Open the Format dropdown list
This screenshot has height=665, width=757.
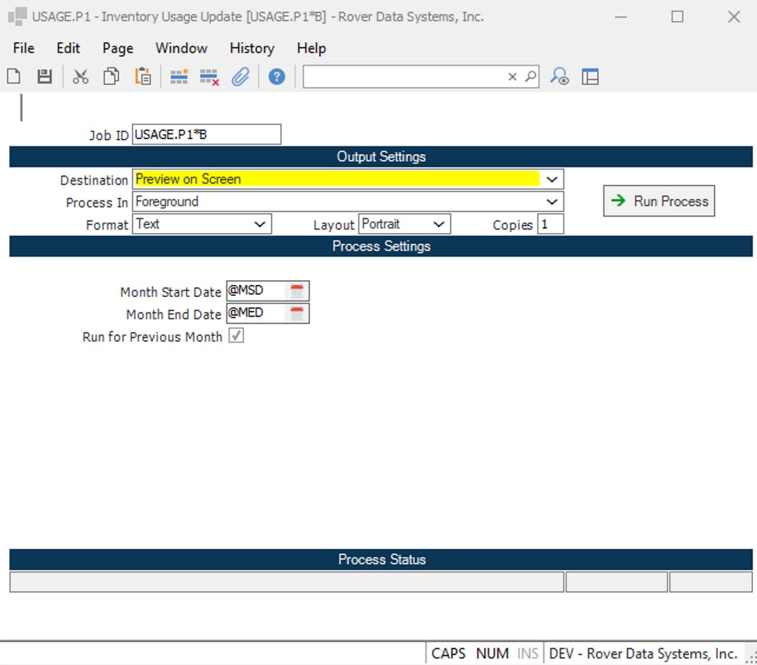coord(259,224)
